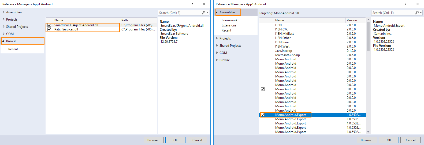Click the search magnifier above the PatchServices.dll list
This screenshot has width=424, height=145.
[204, 13]
